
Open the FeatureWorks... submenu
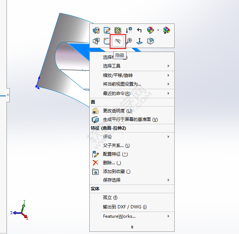point(132,216)
